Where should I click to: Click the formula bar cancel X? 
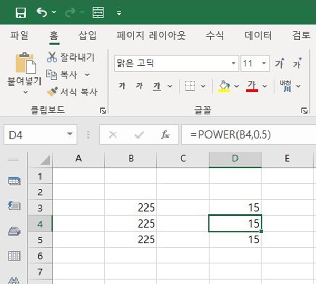click(113, 135)
